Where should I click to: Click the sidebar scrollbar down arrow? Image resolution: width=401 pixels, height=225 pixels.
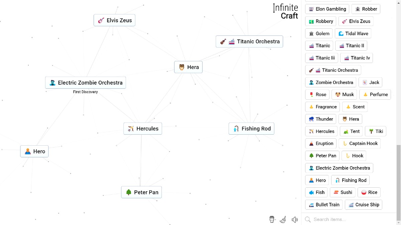pyautogui.click(x=399, y=223)
